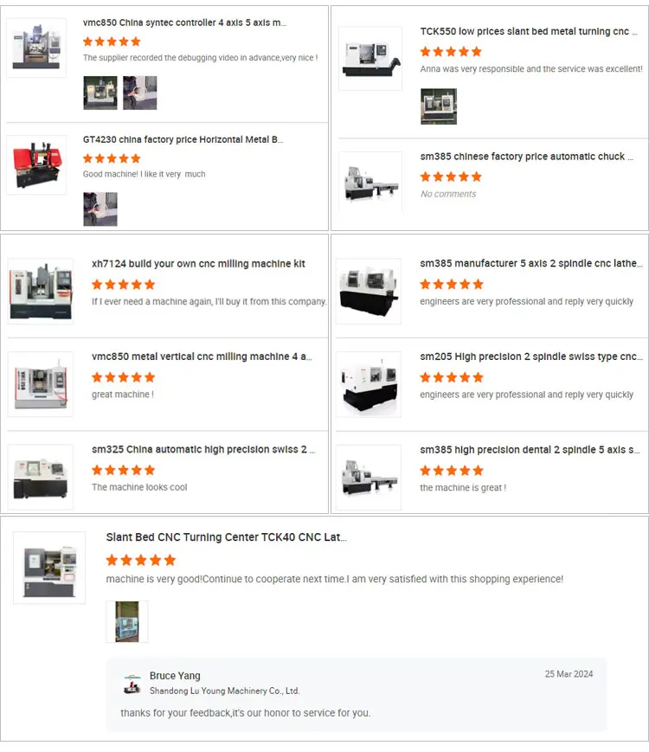Open the second review photo under vmc850 review
This screenshot has width=649, height=752.
[139, 93]
